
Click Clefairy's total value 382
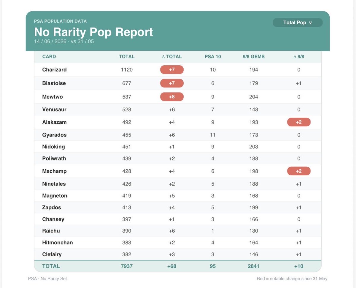127,254
